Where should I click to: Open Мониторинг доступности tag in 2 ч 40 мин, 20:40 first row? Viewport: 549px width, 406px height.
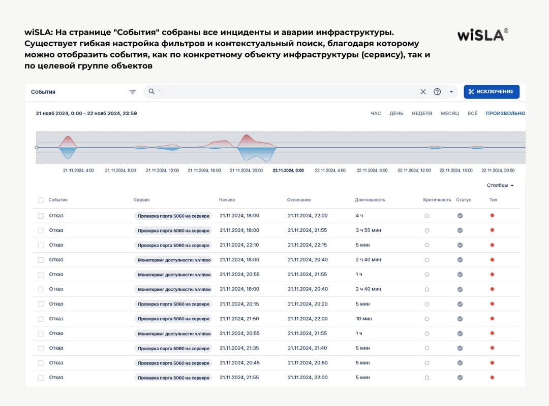coord(173,260)
